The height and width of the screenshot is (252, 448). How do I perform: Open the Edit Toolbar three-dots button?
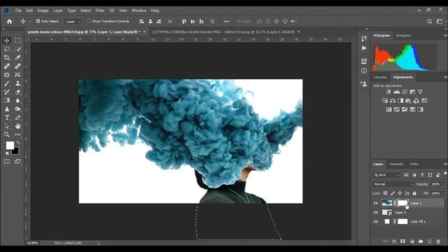(x=17, y=134)
